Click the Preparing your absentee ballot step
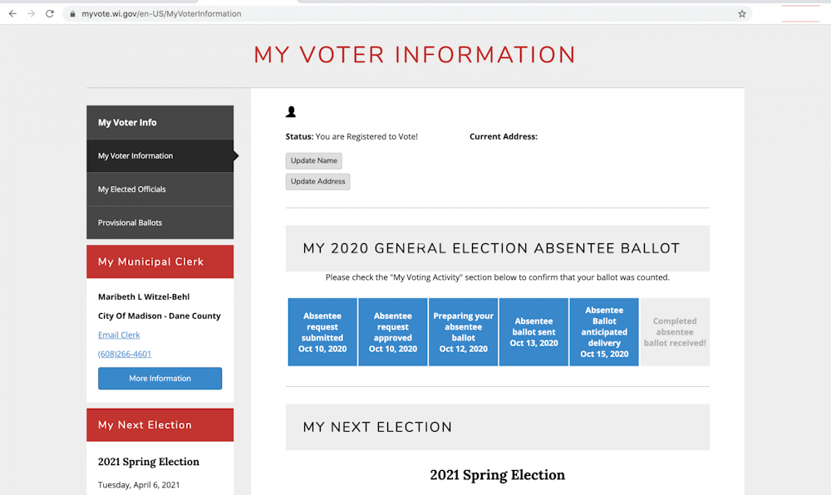The image size is (831, 495). coord(463,332)
